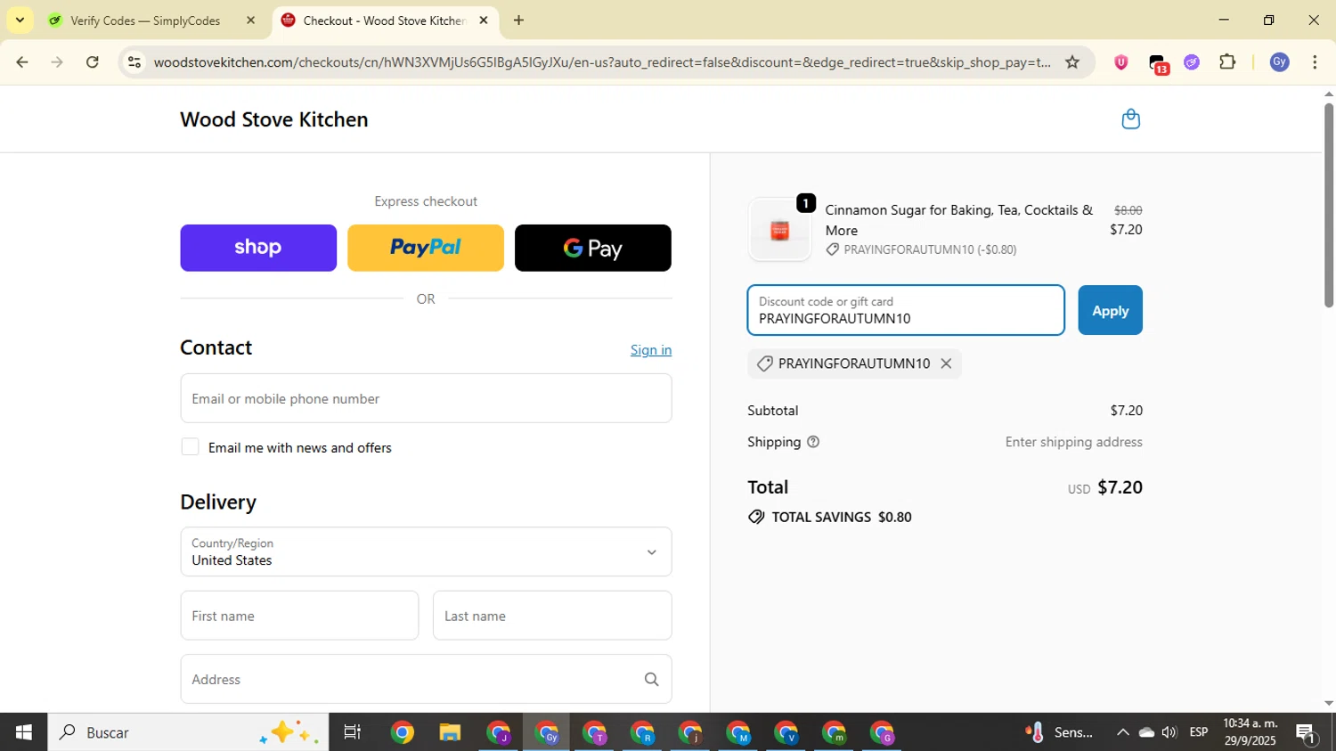Open the Brave-style shield extension icon

tap(1120, 62)
